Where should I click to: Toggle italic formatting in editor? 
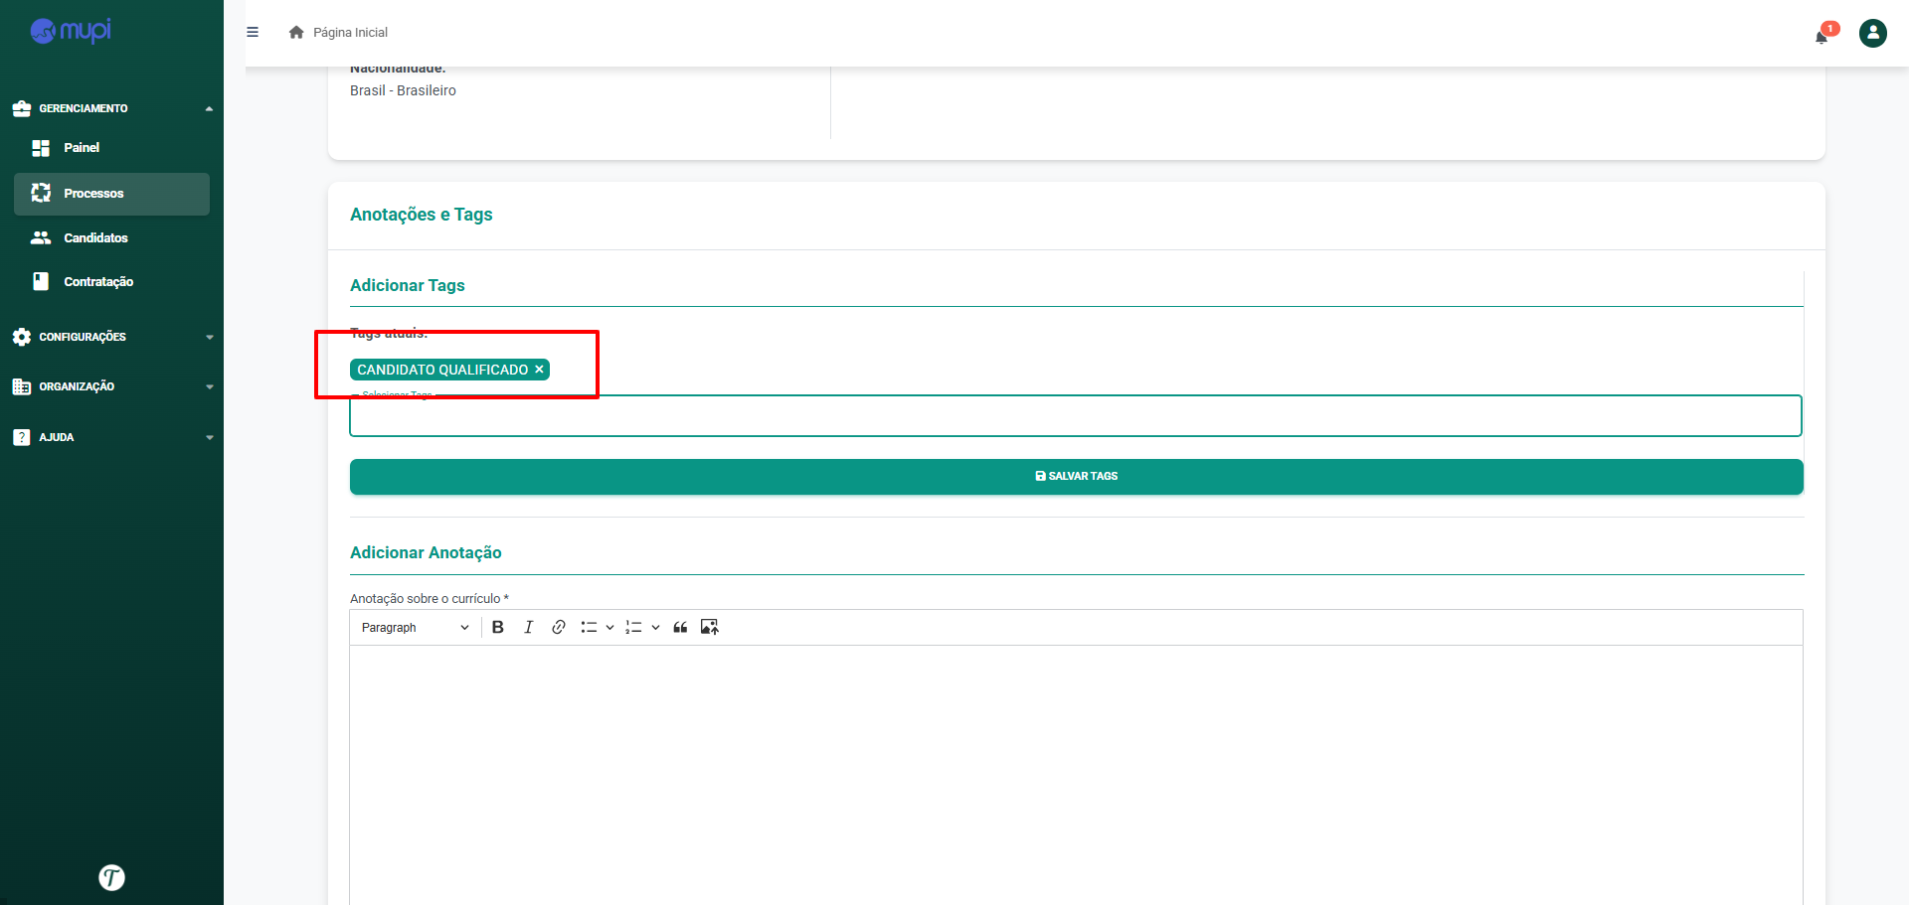click(528, 627)
